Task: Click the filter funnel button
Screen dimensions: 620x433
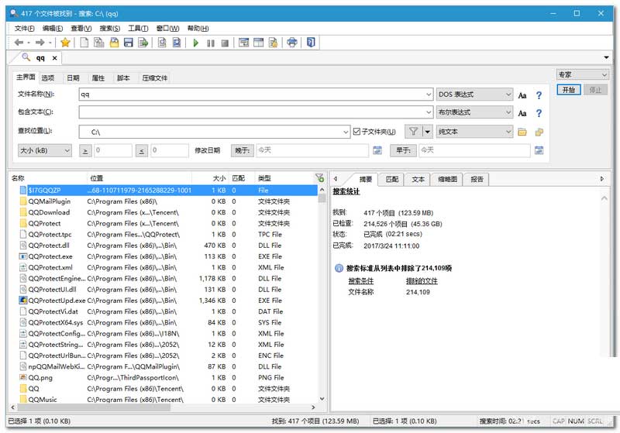Action: 414,132
